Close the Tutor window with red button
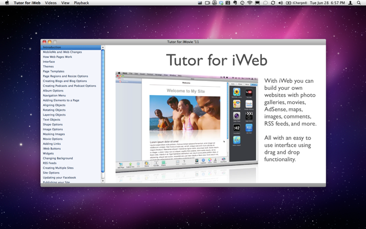Image resolution: width=366 pixels, height=229 pixels. (x=44, y=42)
